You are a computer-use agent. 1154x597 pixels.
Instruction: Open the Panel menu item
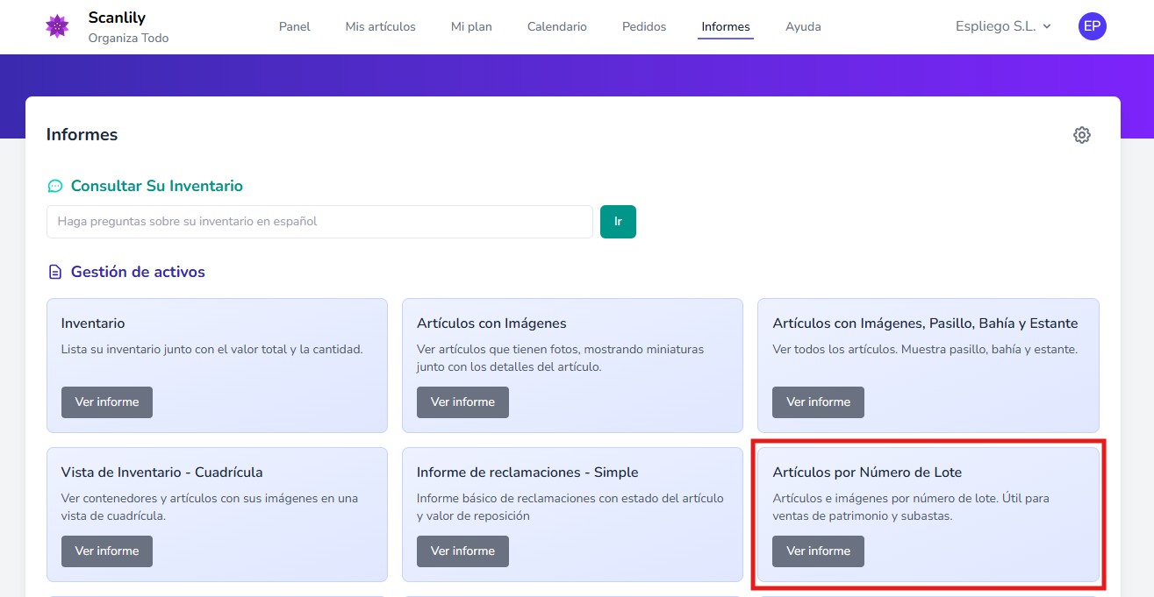click(295, 26)
